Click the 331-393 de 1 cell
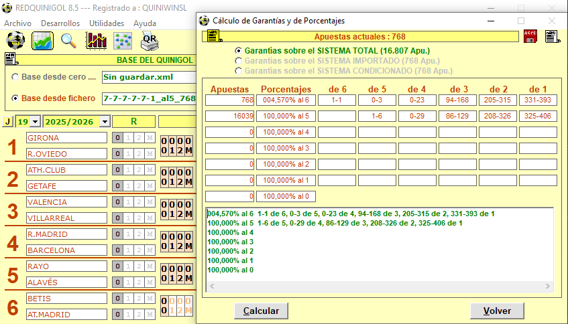Viewport: 568px width, 324px height. (538, 100)
